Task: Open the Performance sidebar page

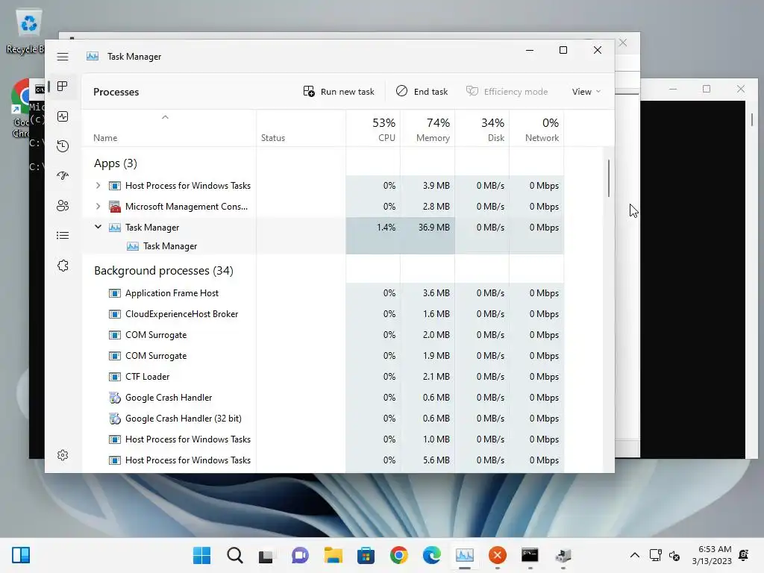Action: [63, 116]
